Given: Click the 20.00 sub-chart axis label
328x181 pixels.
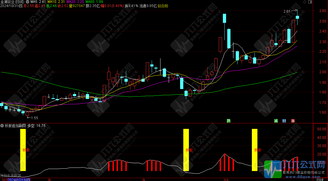Looking at the screenshot, I should click(322, 154).
